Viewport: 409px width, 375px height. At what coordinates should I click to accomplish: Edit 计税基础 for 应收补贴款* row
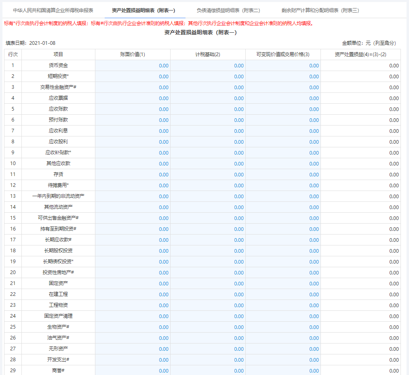(x=208, y=153)
